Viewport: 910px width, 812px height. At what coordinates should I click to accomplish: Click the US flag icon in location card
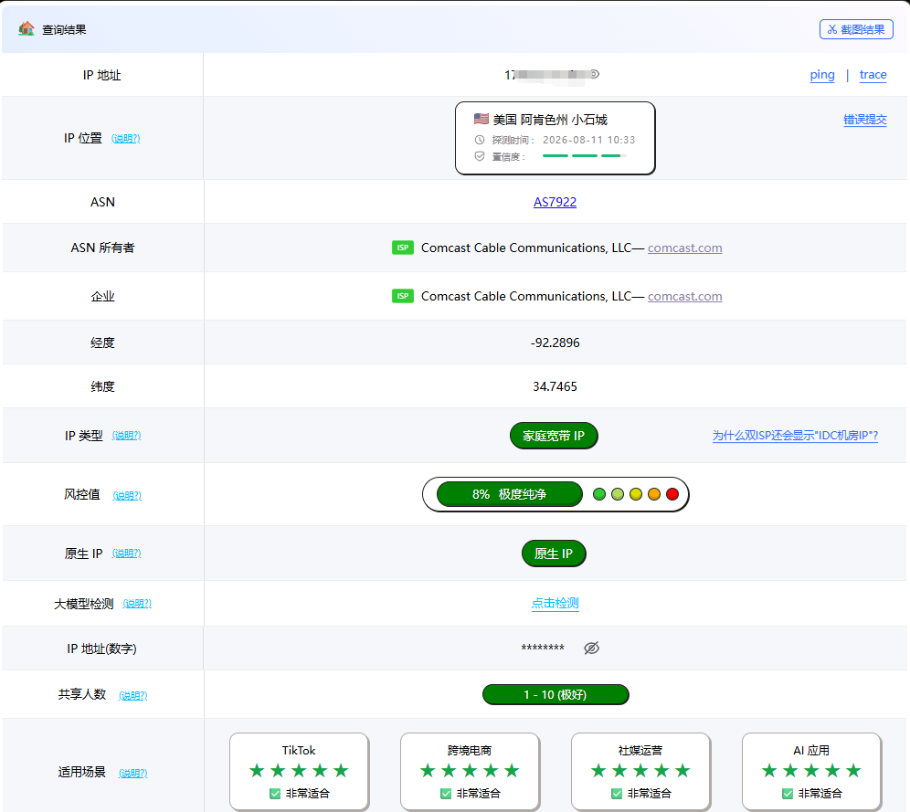[x=481, y=119]
